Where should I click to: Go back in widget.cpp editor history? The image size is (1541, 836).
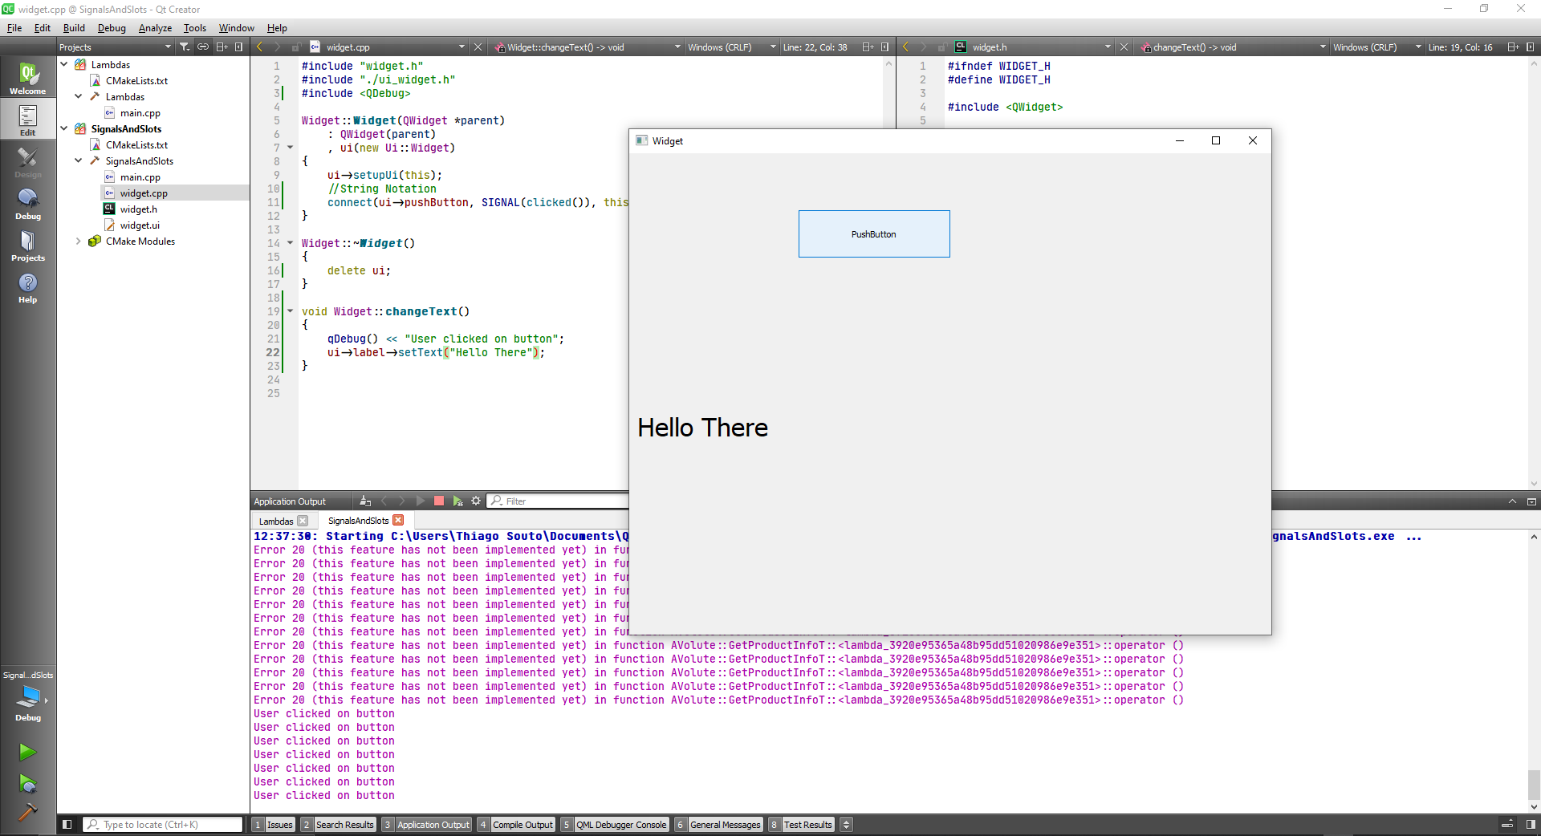tap(259, 47)
